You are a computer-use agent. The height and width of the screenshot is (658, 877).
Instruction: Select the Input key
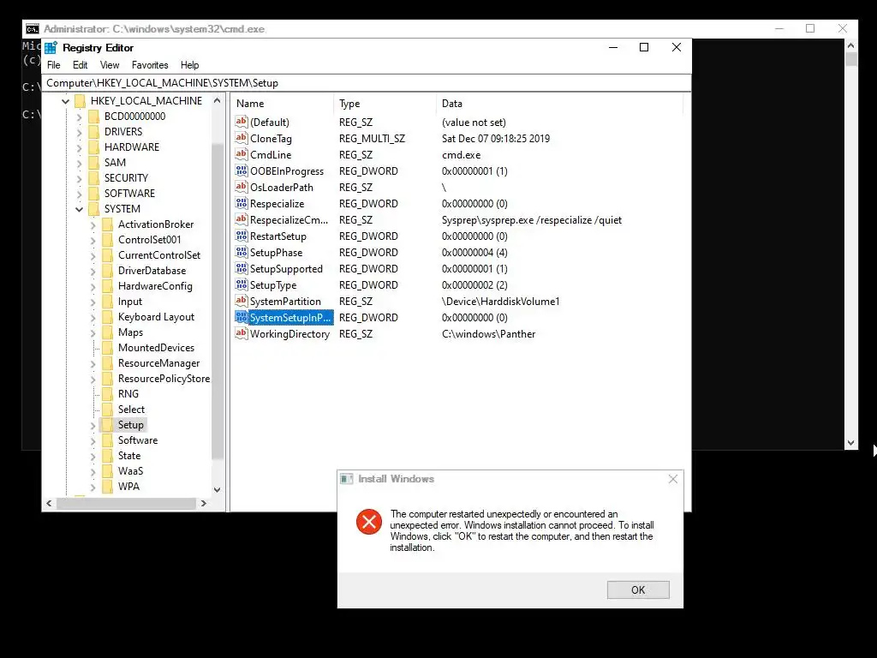coord(130,302)
